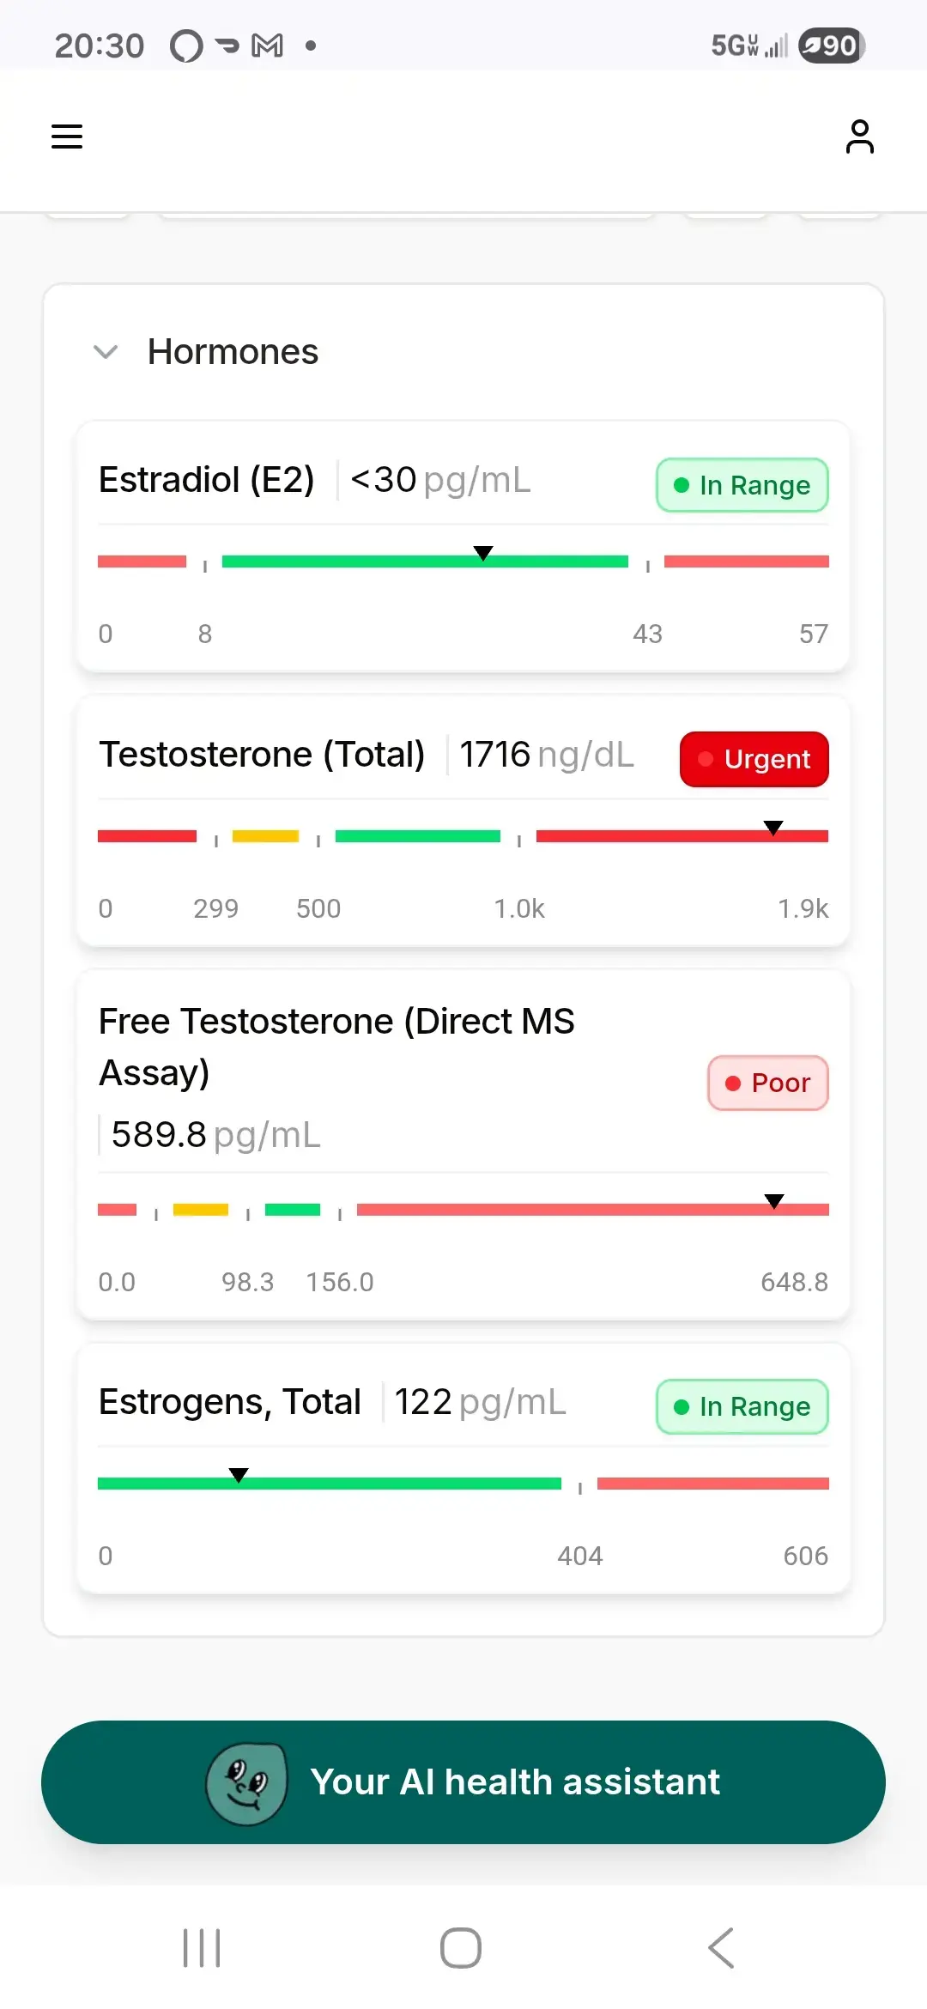The width and height of the screenshot is (927, 2009).
Task: Tap the Urgent badge on Testosterone
Action: point(754,759)
